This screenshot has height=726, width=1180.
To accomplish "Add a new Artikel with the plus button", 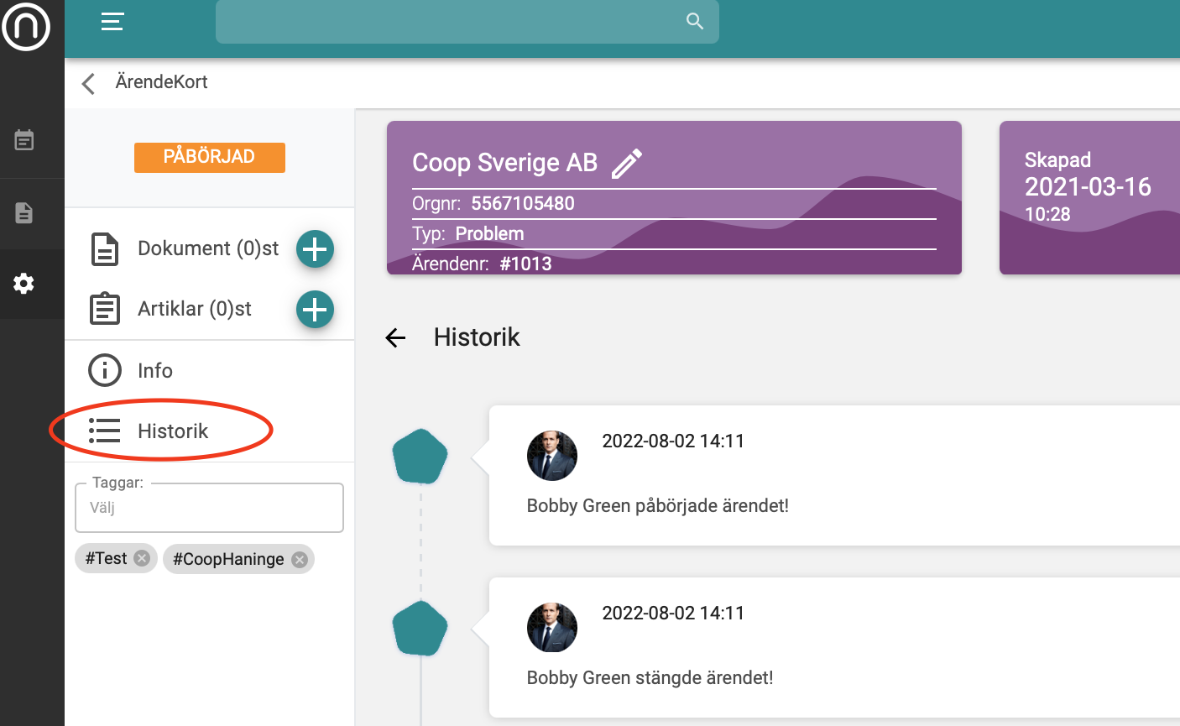I will click(315, 310).
